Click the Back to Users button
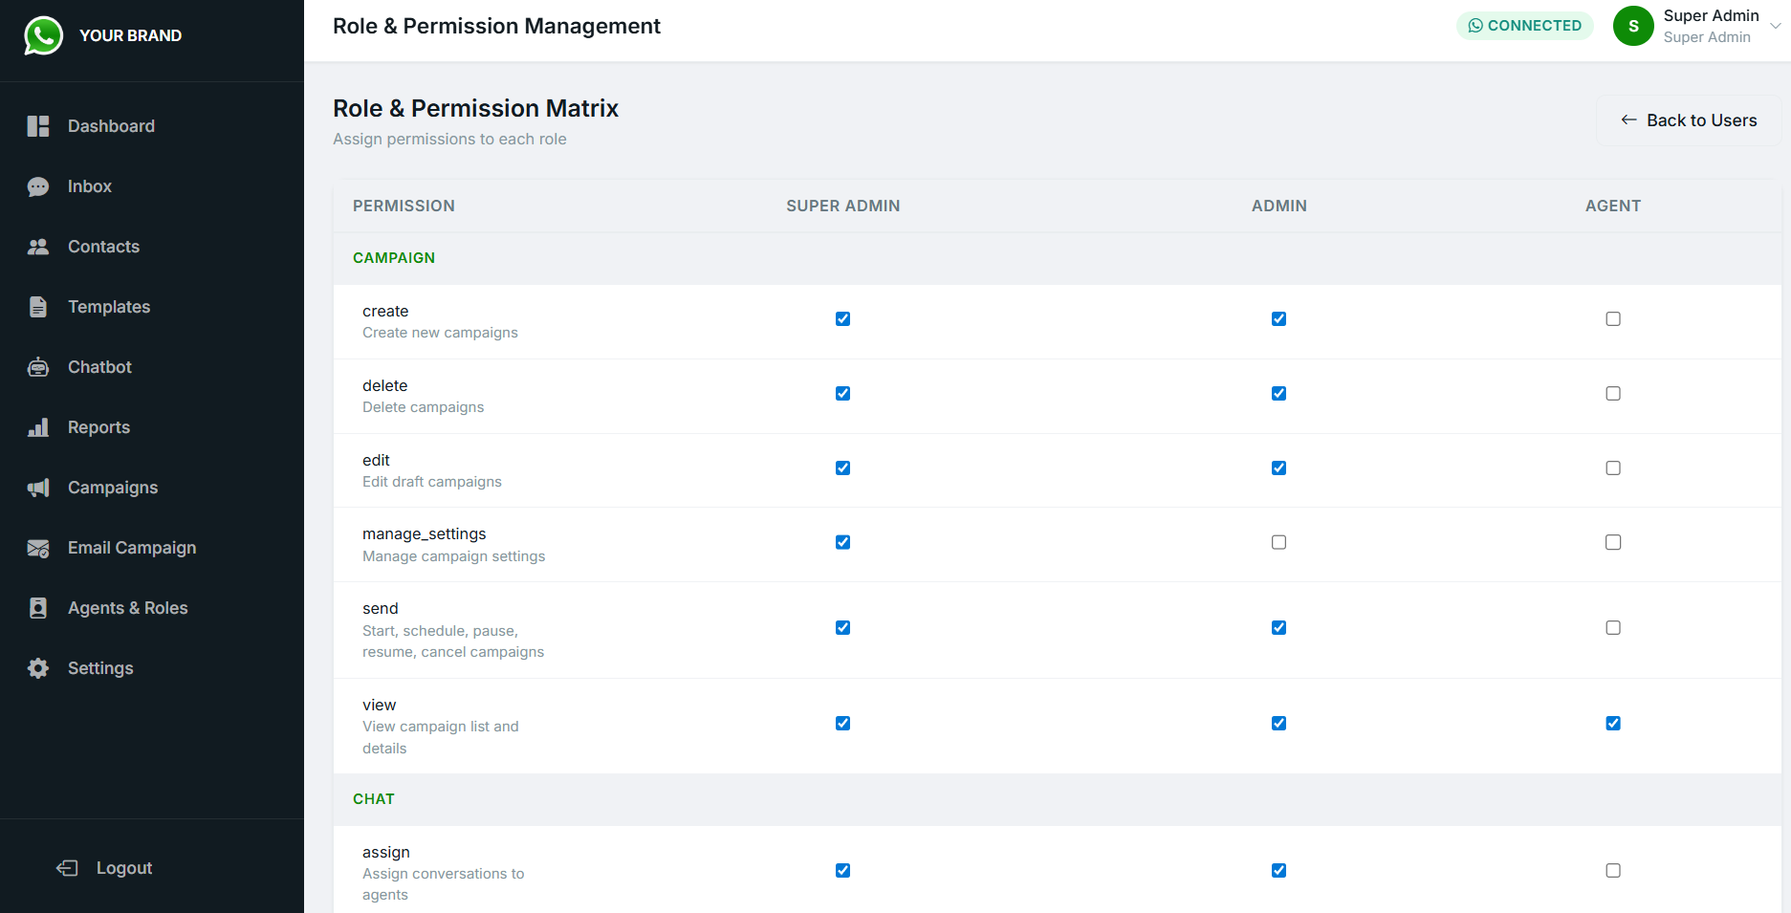Screen dimensions: 1791x913 [x=1689, y=120]
